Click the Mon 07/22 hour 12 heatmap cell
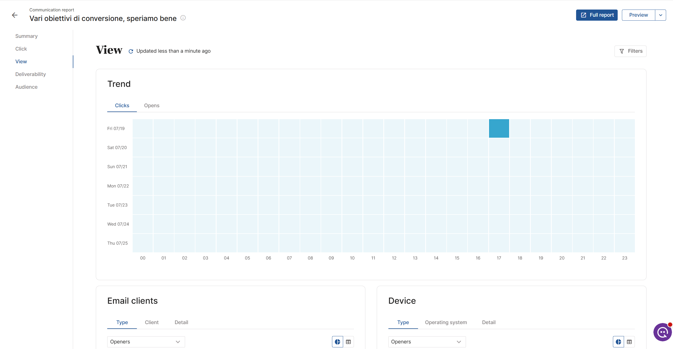This screenshot has width=673, height=349. click(x=394, y=186)
